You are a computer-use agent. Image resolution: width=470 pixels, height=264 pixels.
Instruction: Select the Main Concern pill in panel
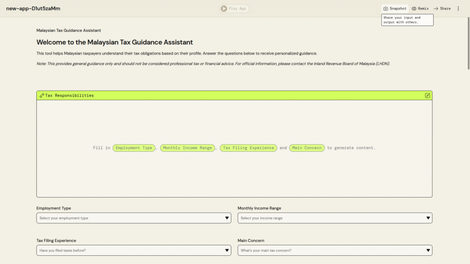coord(307,148)
